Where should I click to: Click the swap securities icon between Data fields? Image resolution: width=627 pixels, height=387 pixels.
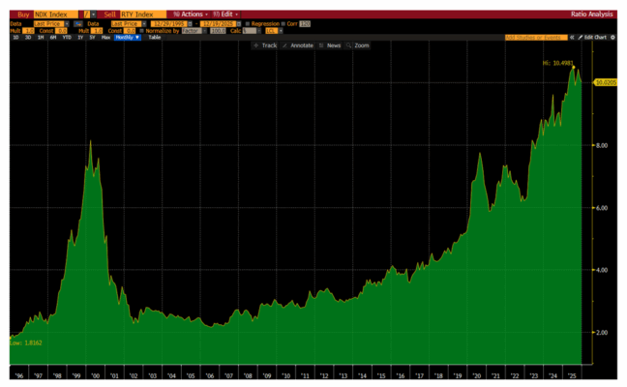pos(78,22)
